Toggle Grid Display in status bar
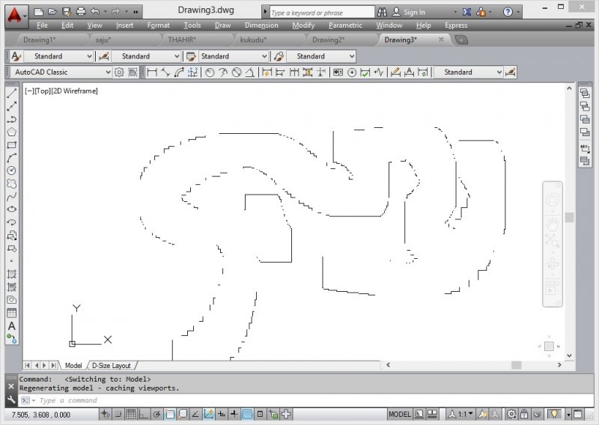The height and width of the screenshot is (425, 599). (x=131, y=414)
